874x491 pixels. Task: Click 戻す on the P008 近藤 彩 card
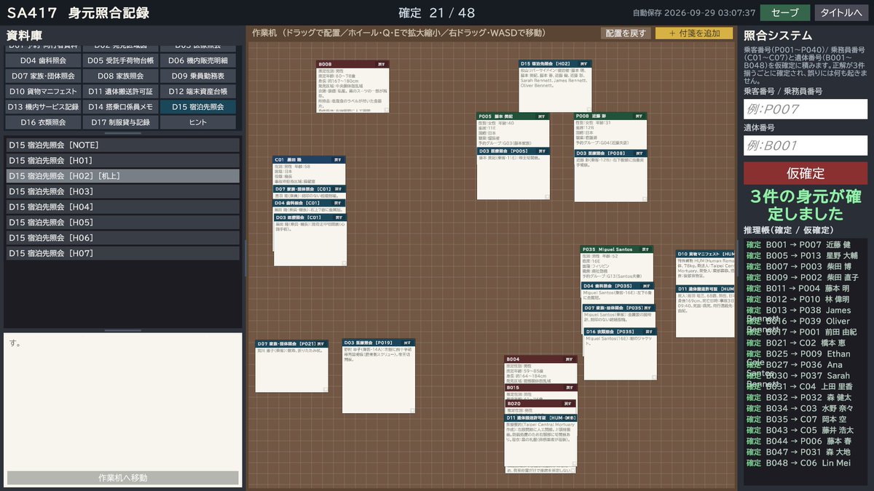coord(639,116)
